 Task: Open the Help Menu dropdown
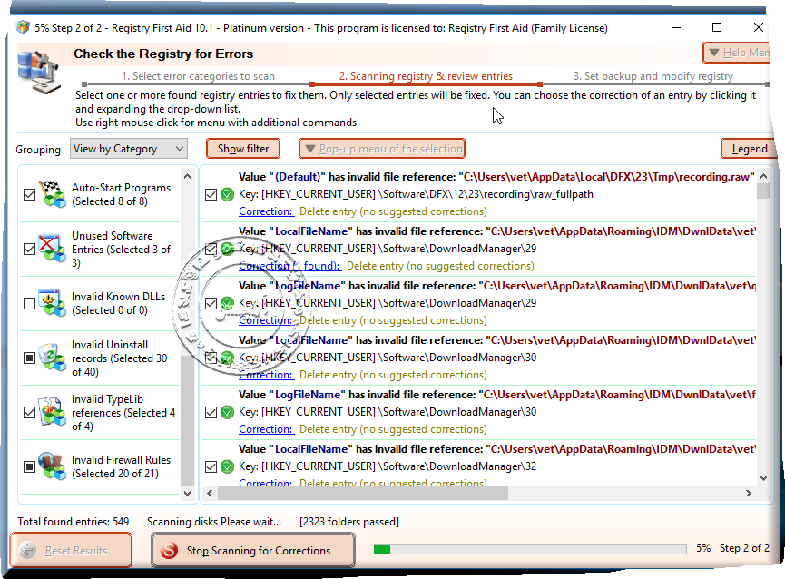point(738,53)
